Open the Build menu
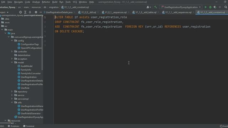 point(55,2)
